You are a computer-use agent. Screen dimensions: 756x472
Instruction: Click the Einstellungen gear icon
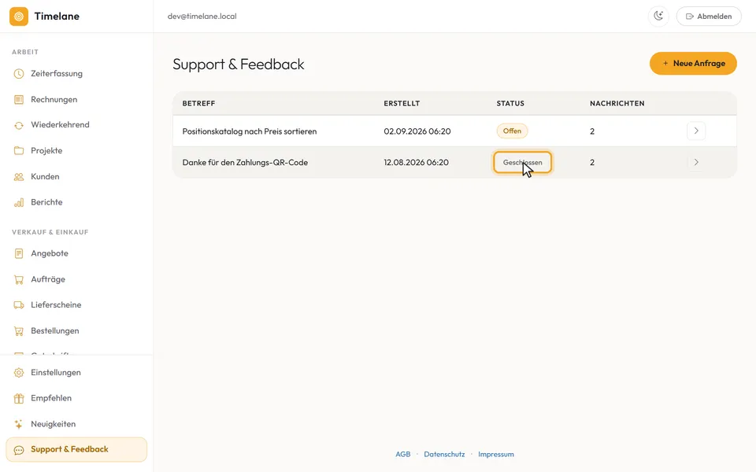(19, 373)
